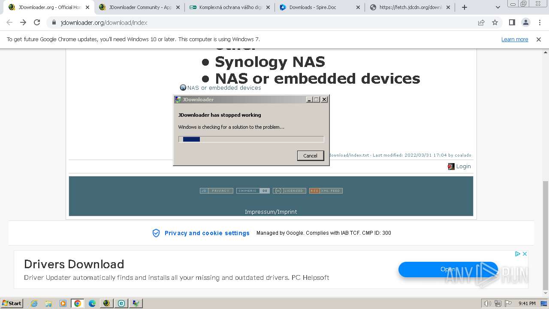
Task: Switch to the Downloads - Spire.Doc tab
Action: coord(320,7)
